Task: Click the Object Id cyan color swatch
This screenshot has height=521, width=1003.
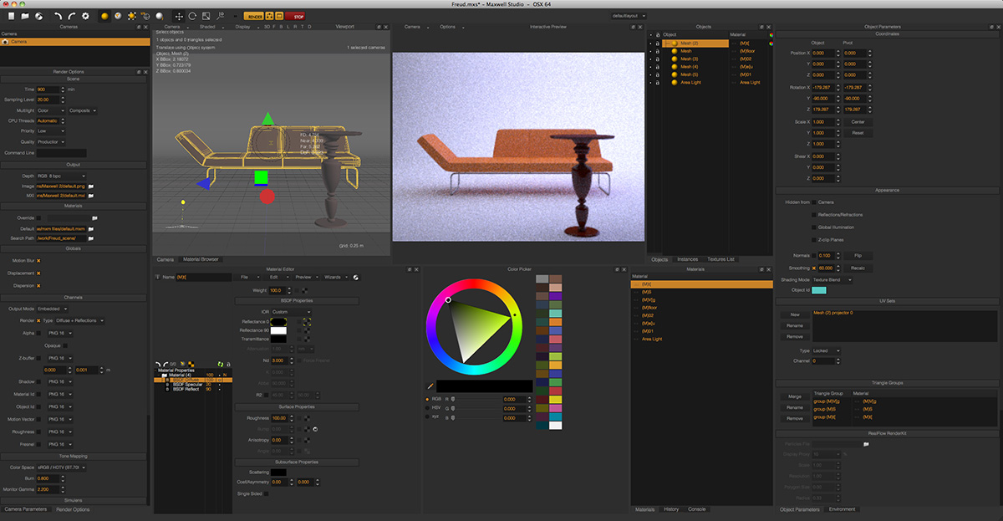Action: (819, 290)
